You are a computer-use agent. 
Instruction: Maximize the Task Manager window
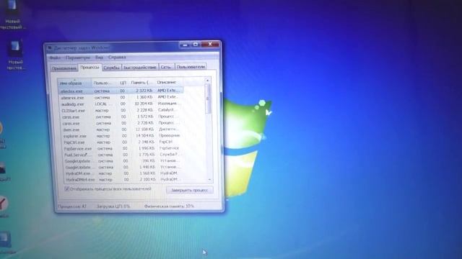point(195,45)
